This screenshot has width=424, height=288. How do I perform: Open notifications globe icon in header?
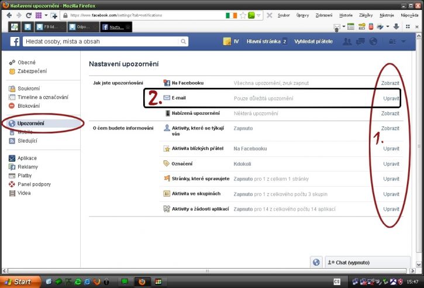(373, 42)
